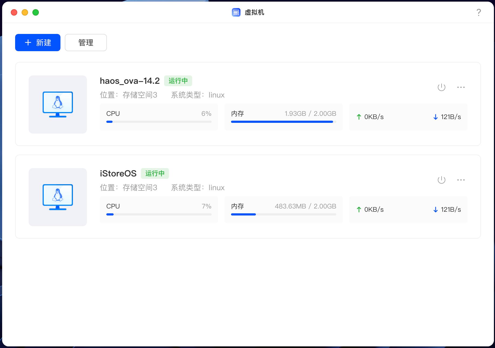The width and height of the screenshot is (495, 348).
Task: Click the 新建 button to create VM
Action: (x=38, y=43)
